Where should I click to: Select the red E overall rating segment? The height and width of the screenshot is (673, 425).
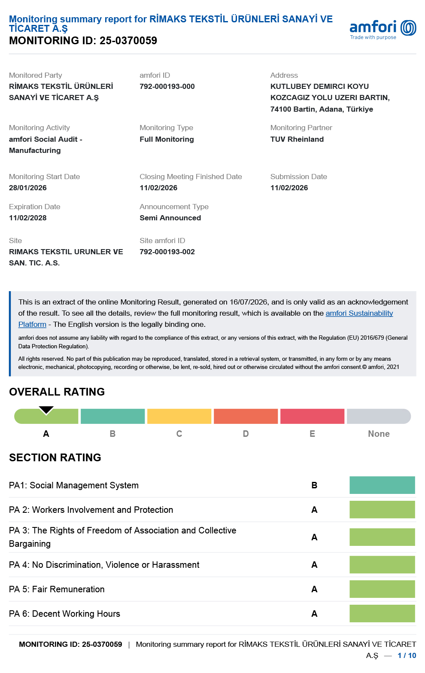pos(312,416)
